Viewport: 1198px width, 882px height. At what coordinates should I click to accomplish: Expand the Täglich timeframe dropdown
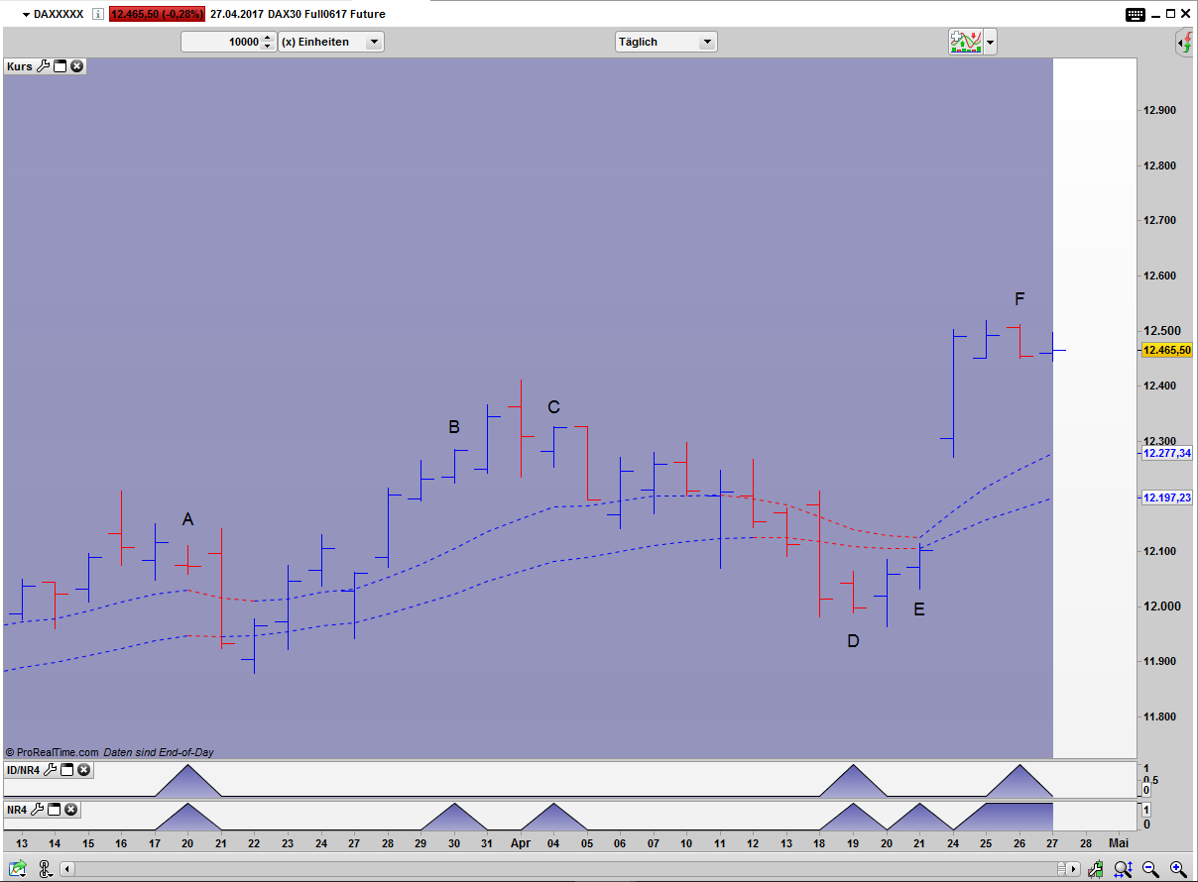pos(706,42)
